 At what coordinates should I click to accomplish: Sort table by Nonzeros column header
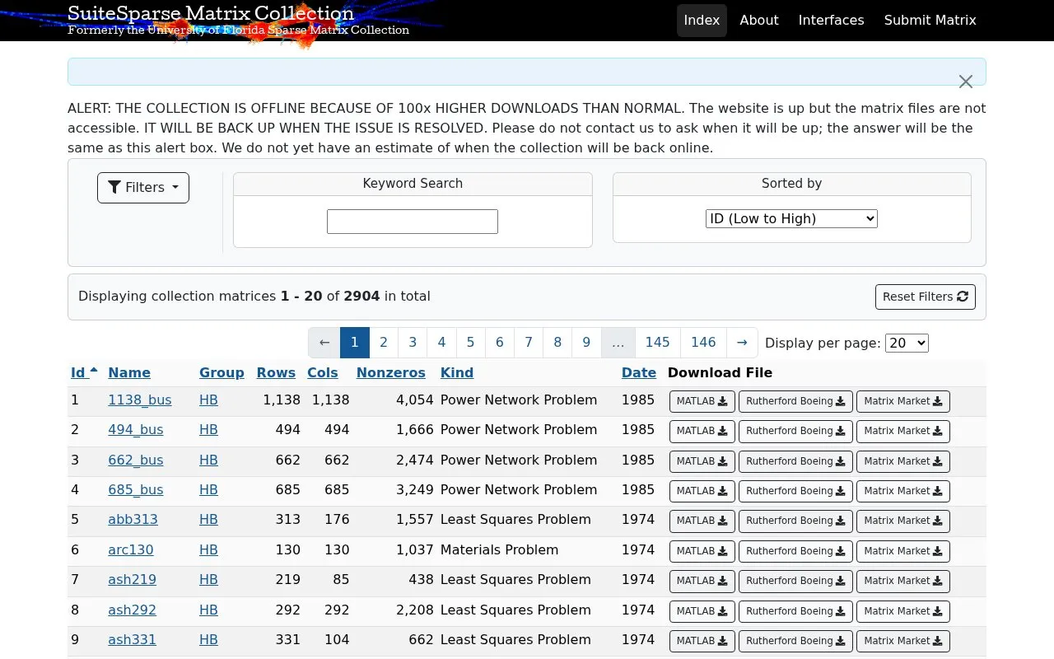tap(391, 372)
